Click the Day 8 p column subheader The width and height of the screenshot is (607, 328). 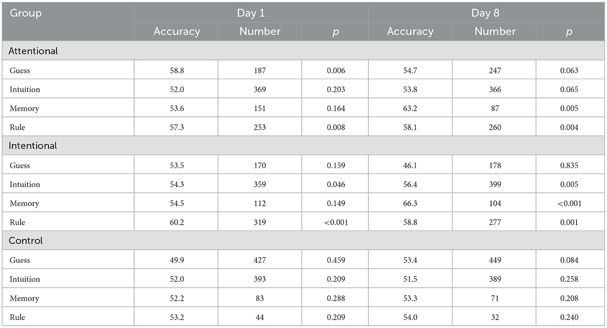pos(570,32)
